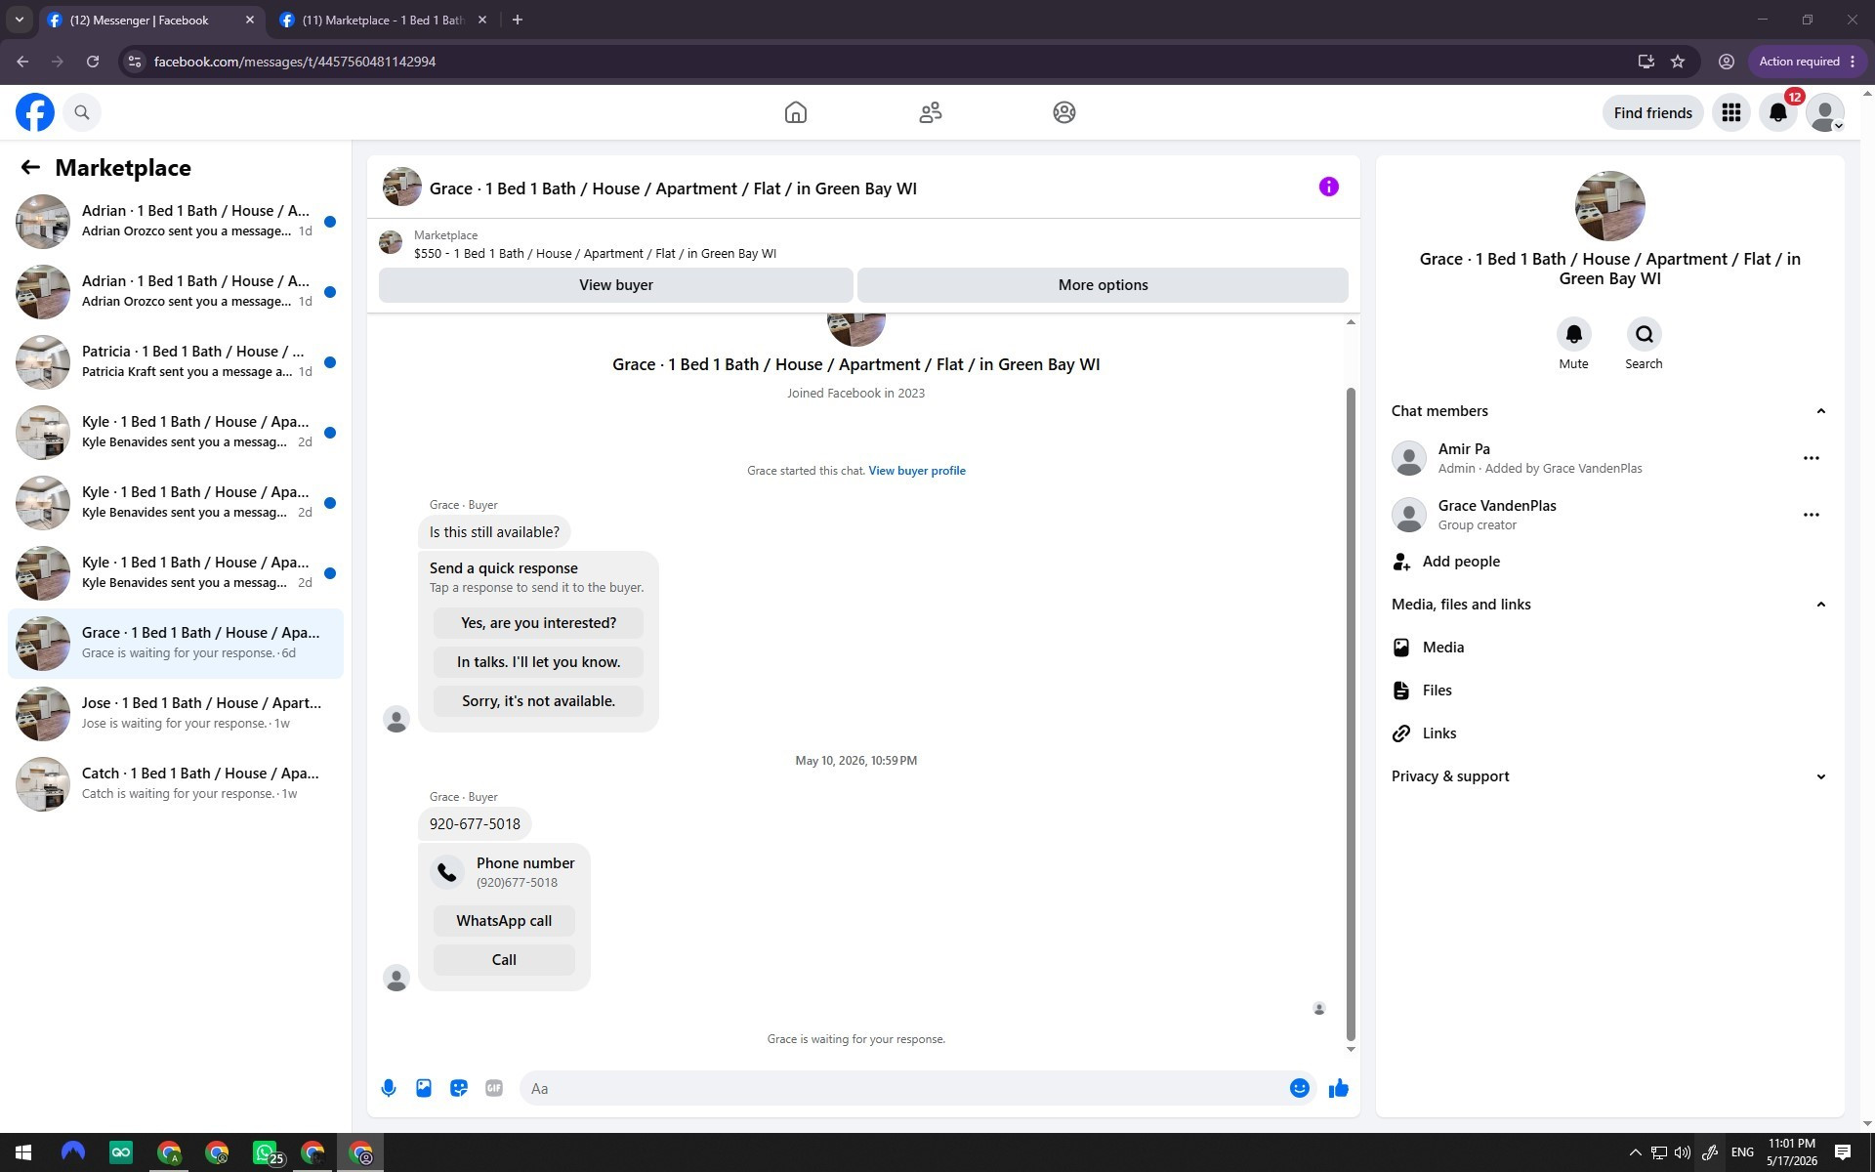The image size is (1875, 1172).
Task: Open the Patricia Kraft conversation
Action: tap(176, 362)
